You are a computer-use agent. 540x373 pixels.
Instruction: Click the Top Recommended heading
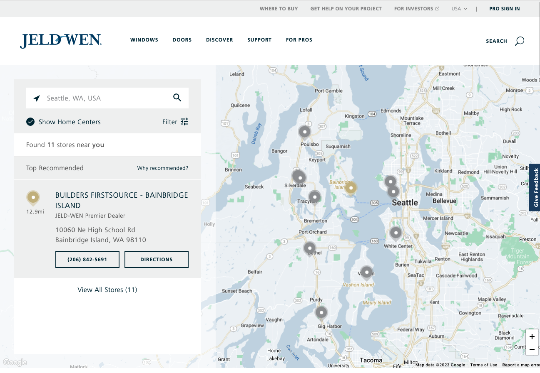click(55, 168)
